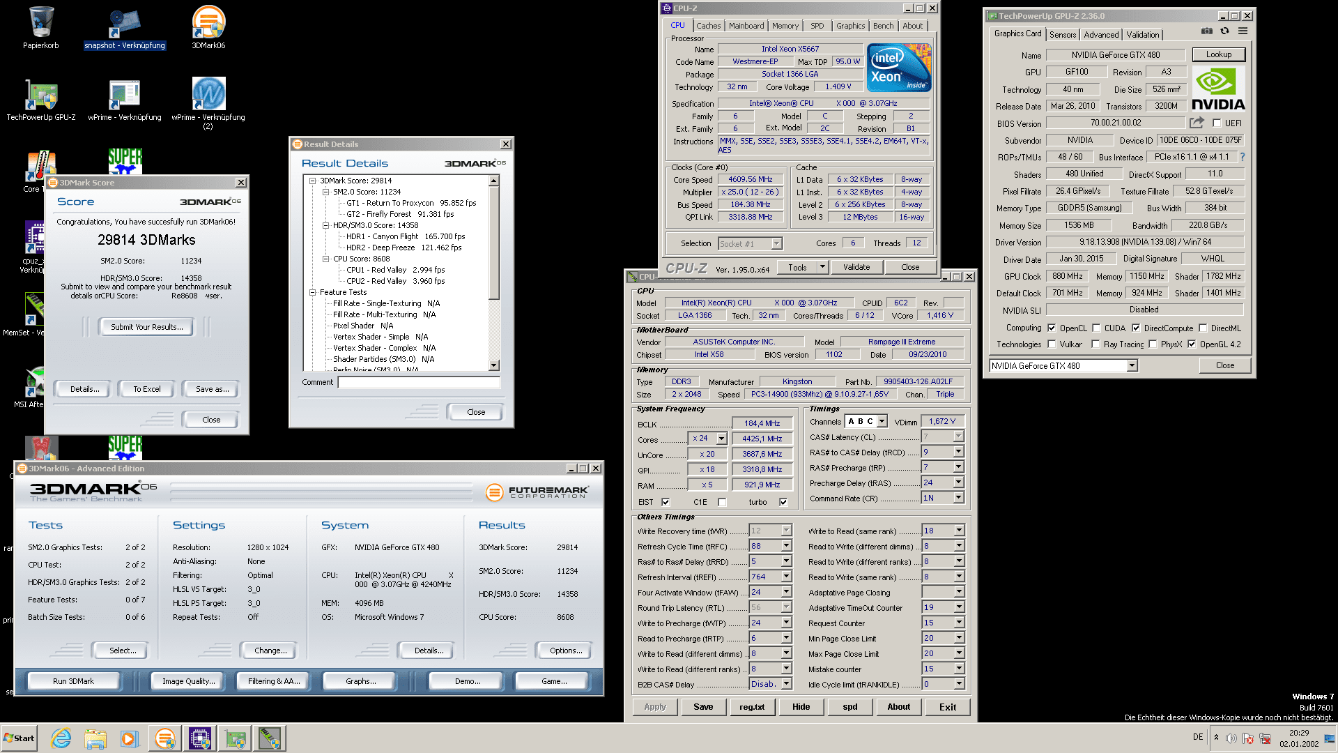1338x753 pixels.
Task: Click the Result Details scrollbar up arrow
Action: click(x=494, y=181)
